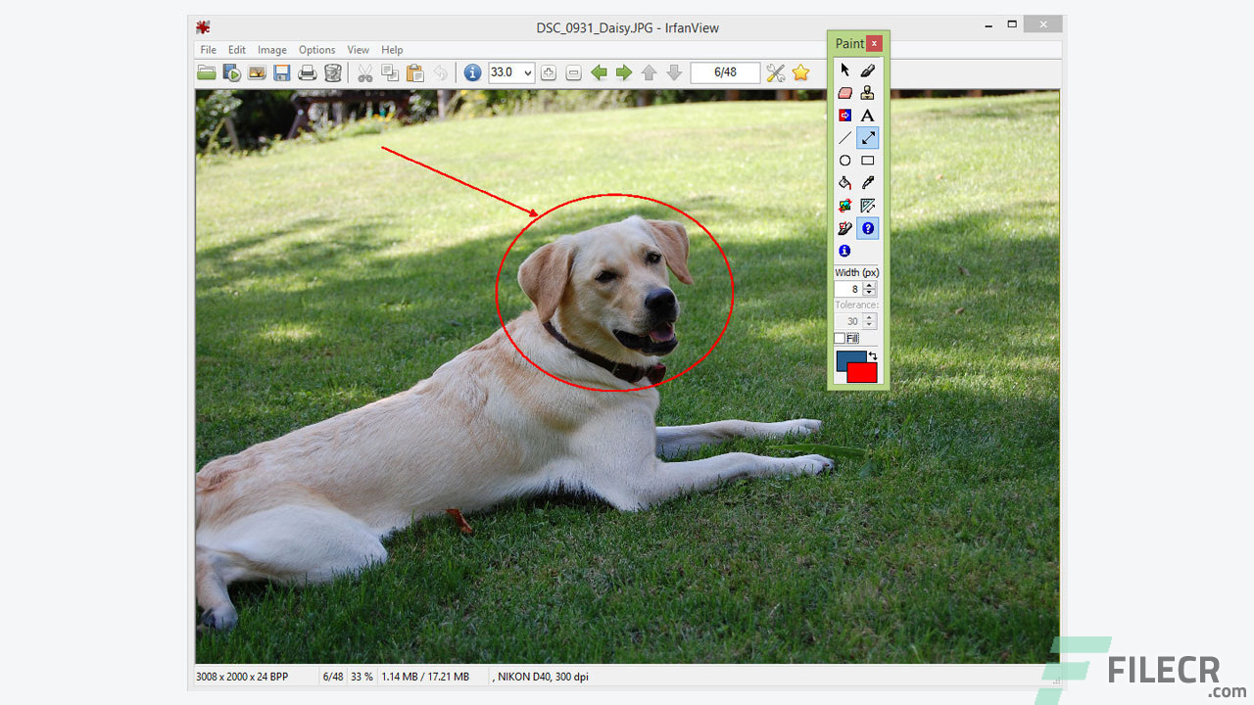1254x705 pixels.
Task: Open the Image menu
Action: coord(272,50)
